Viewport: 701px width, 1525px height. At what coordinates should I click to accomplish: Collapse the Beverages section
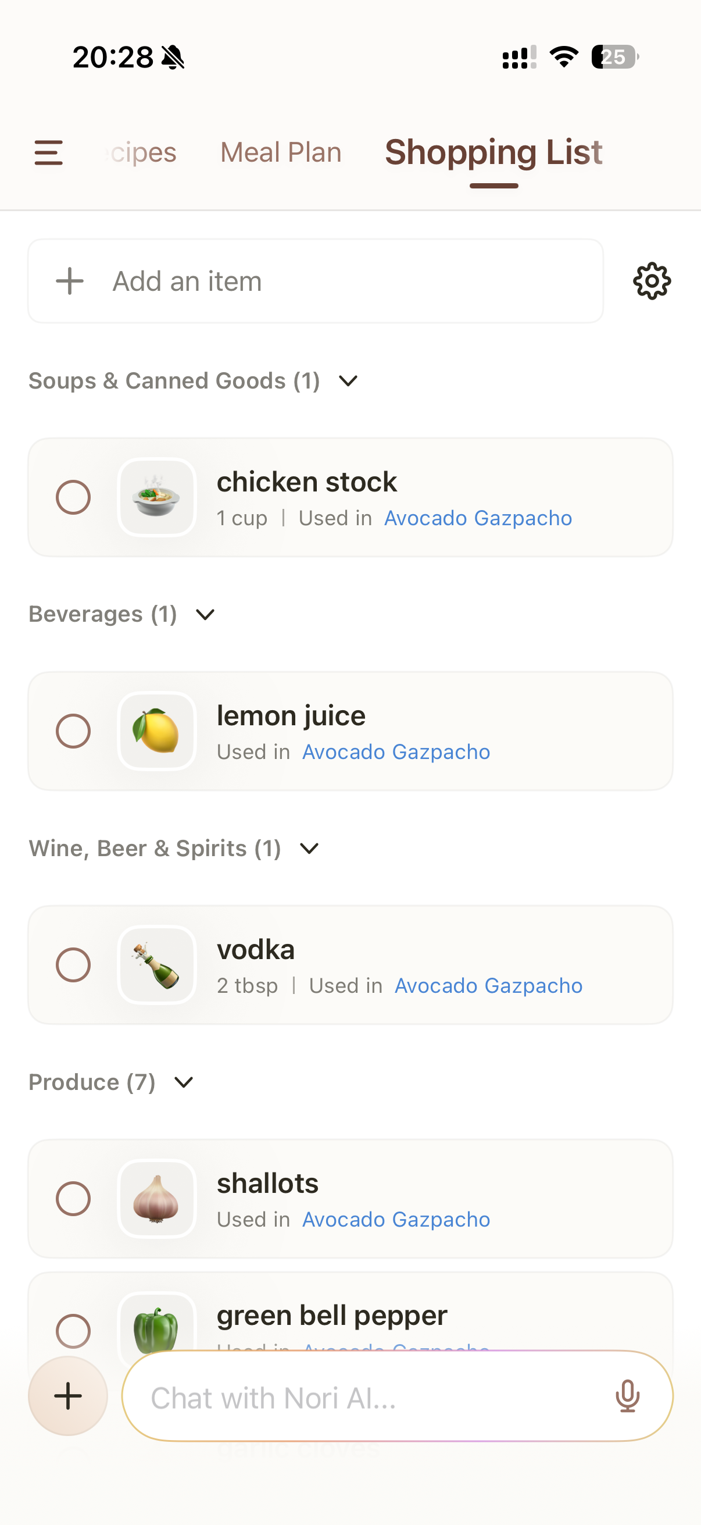(x=205, y=615)
